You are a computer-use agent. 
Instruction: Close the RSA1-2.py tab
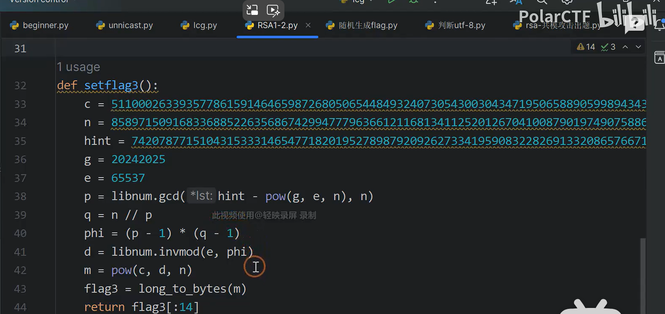pos(308,25)
